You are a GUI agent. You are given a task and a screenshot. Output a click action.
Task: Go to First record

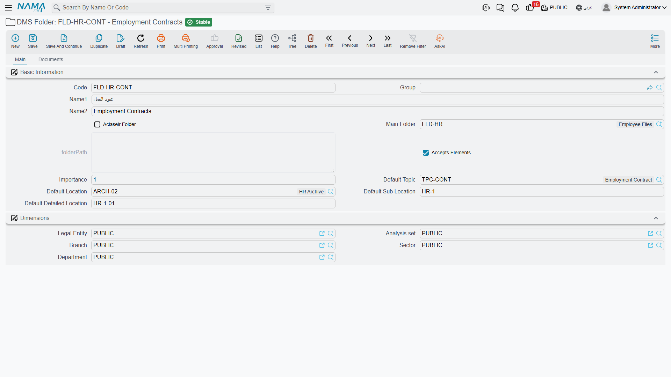329,41
